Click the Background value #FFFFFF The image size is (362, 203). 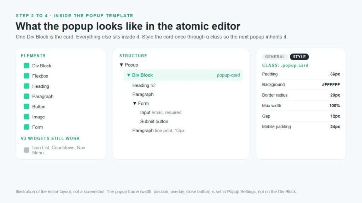331,85
